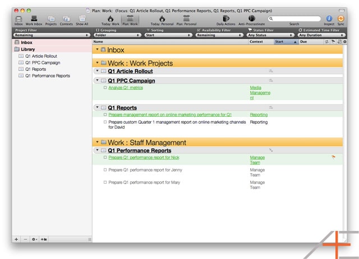Click the remove (–) button in sidebar footer
The image size is (359, 259).
pos(25,239)
